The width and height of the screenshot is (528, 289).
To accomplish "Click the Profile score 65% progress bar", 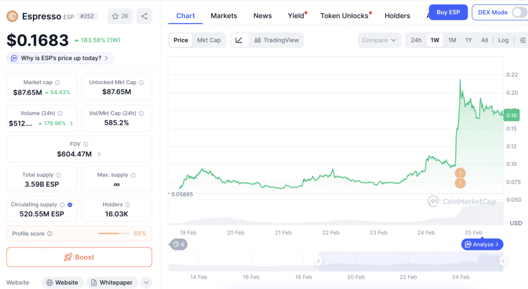I will (x=114, y=233).
